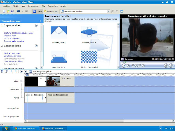
Task: Zoom out on the timeline
Action: point(16,72)
